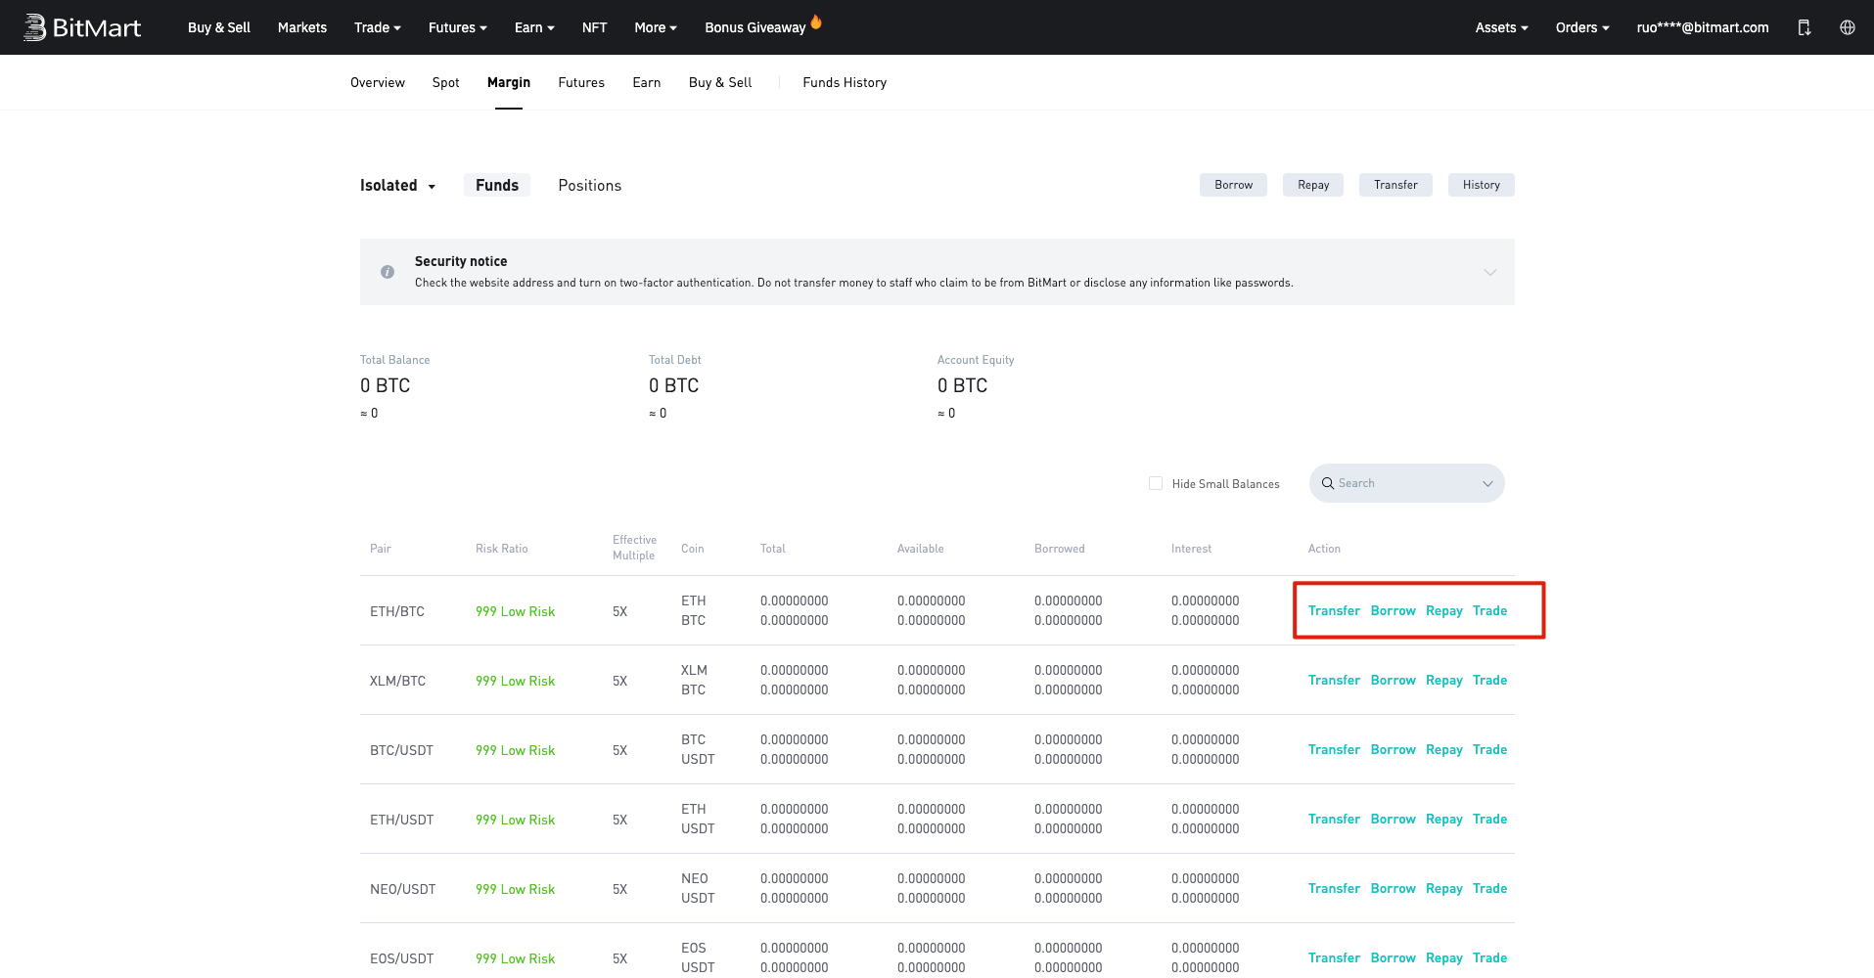Click the Effective Multiple column header
This screenshot has width=1874, height=978.
[634, 548]
